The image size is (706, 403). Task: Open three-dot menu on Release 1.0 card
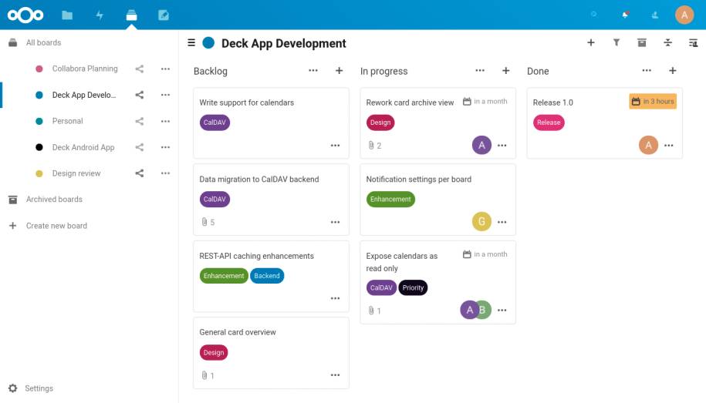[x=669, y=146]
